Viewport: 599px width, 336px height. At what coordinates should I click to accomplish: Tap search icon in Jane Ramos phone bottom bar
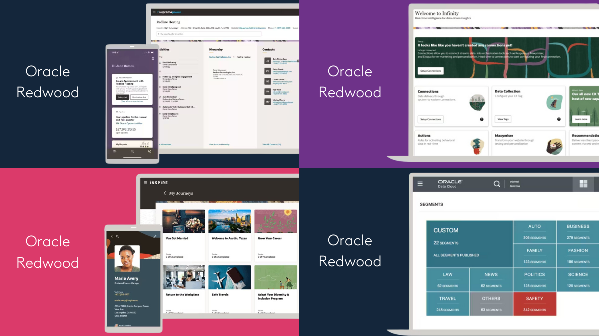[132, 151]
